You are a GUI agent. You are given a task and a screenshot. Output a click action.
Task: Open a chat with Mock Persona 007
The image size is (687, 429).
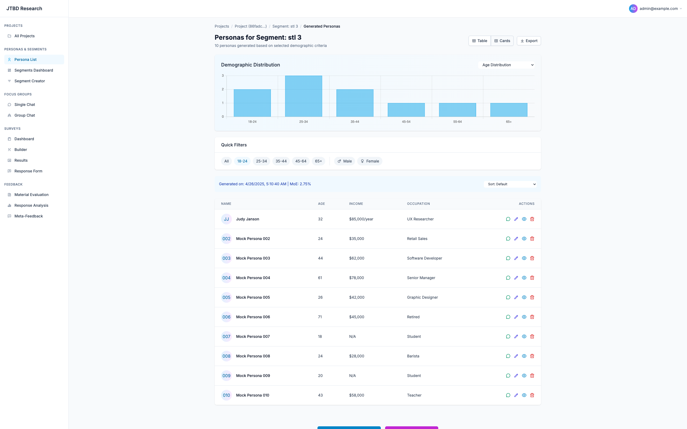click(x=508, y=336)
